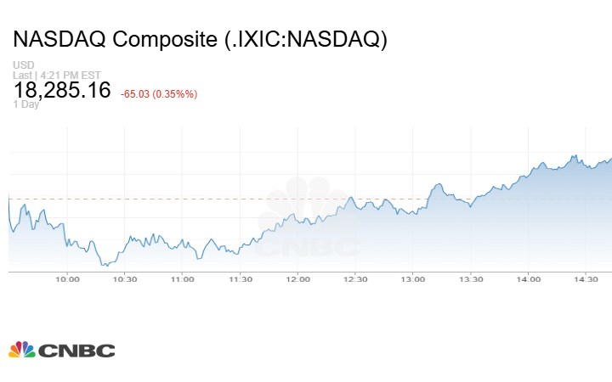Screen dimensions: 612x382
Task: Click the last price 18,285.16
Action: (x=62, y=90)
